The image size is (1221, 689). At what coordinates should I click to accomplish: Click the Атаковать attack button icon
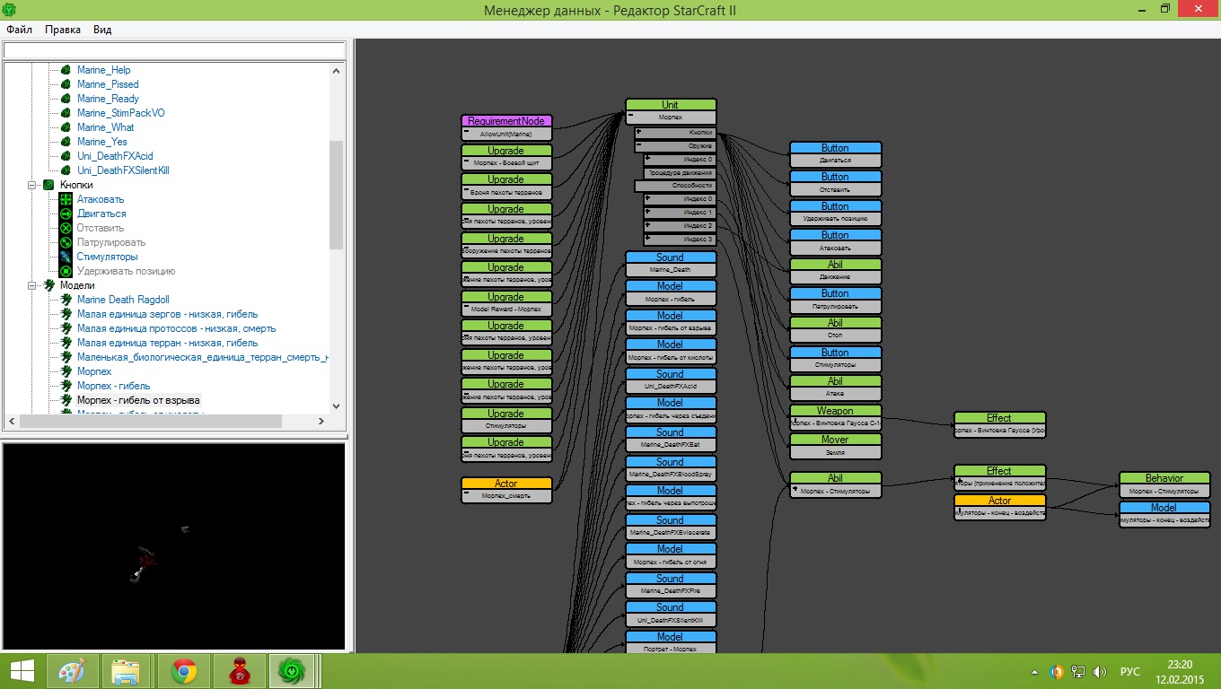(66, 199)
